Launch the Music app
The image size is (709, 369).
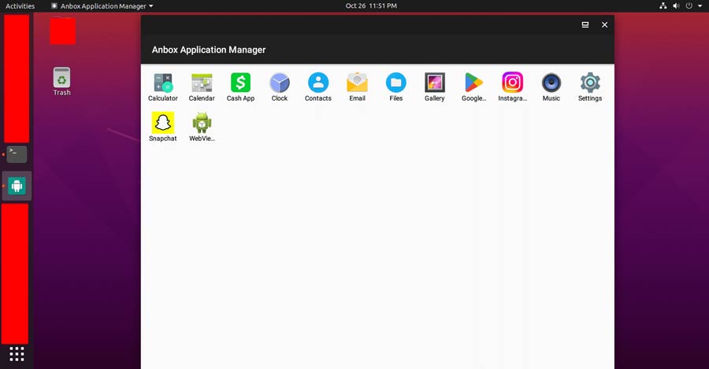(551, 87)
